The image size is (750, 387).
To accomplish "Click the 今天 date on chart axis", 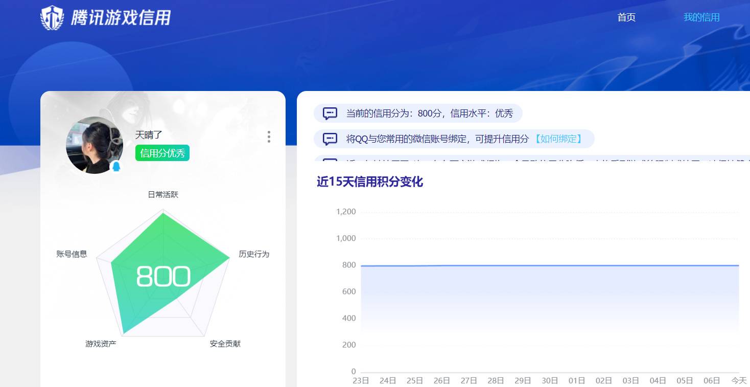I will coord(739,380).
